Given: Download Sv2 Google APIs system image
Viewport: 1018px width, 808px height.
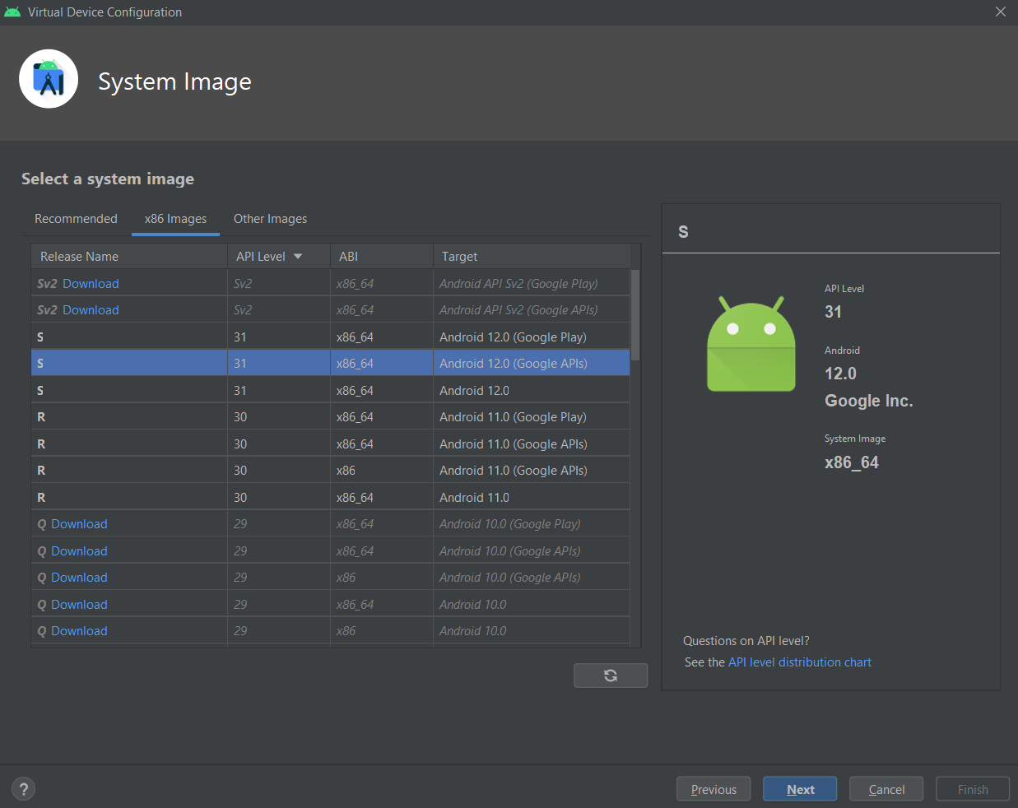Looking at the screenshot, I should pyautogui.click(x=91, y=310).
